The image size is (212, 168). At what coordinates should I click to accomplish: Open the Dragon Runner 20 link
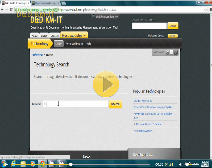tap(143, 101)
